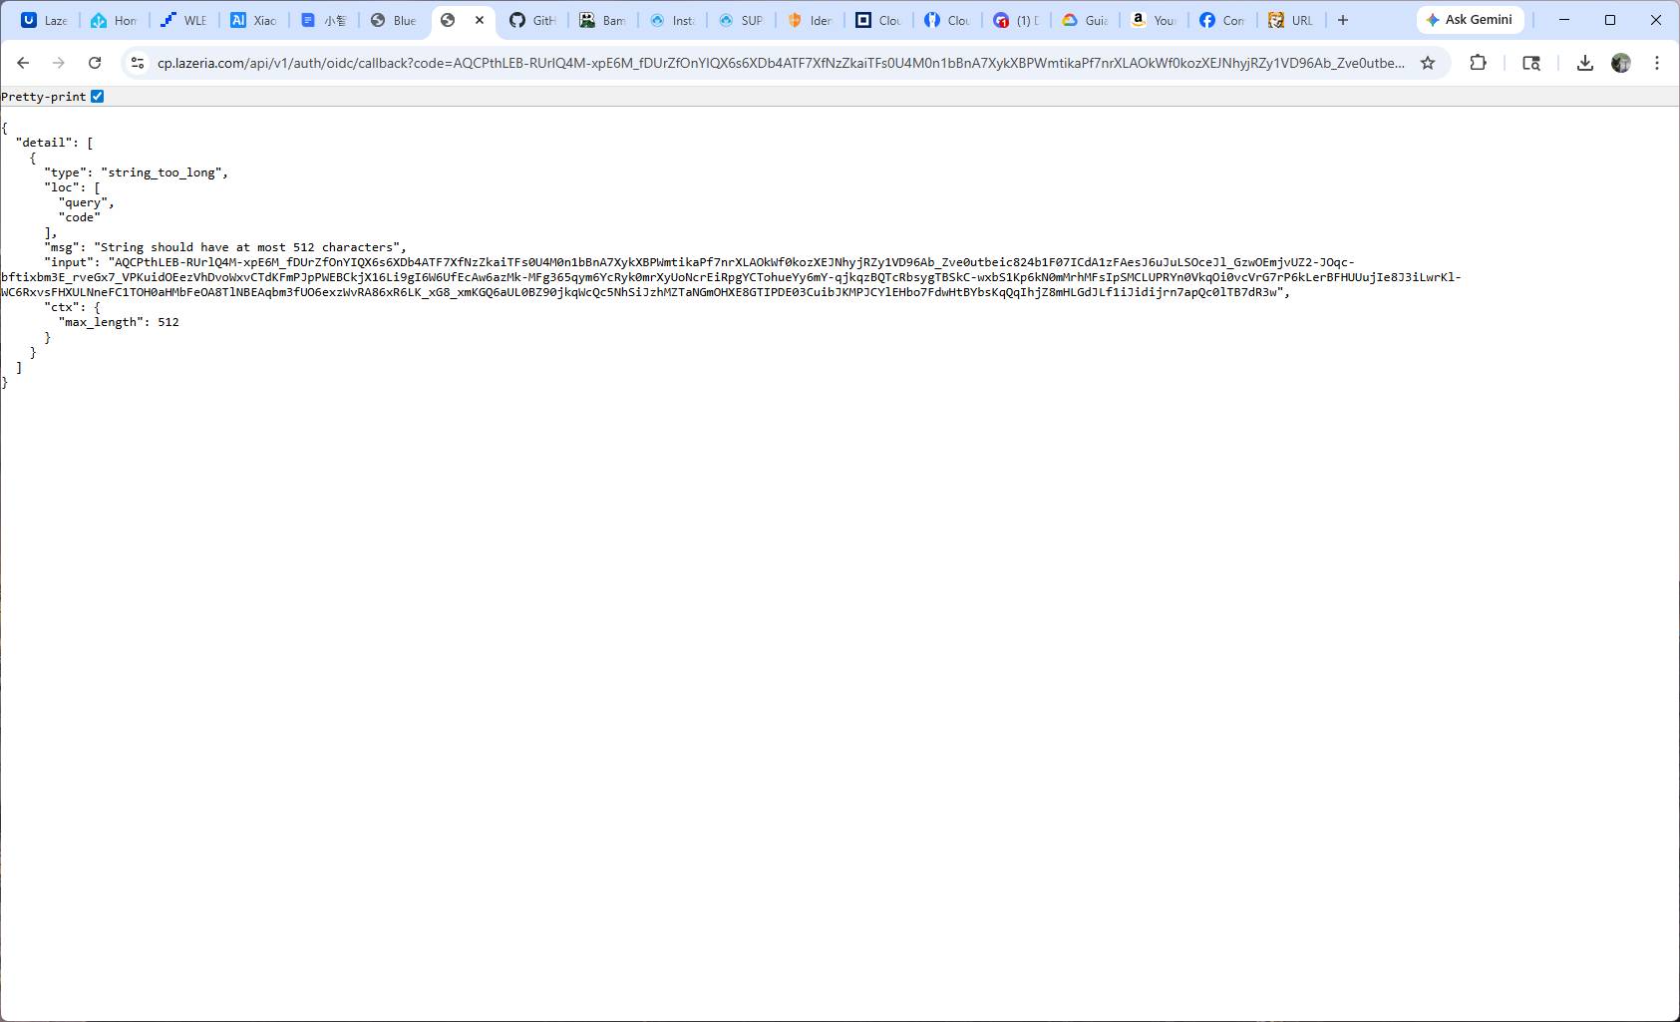Close the active tab
The height and width of the screenshot is (1022, 1680).
click(x=480, y=20)
